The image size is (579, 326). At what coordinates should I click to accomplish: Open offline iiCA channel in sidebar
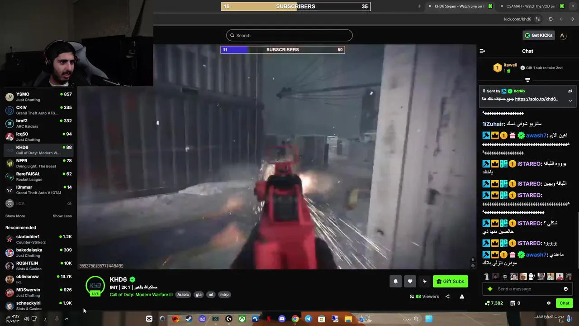pyautogui.click(x=38, y=203)
